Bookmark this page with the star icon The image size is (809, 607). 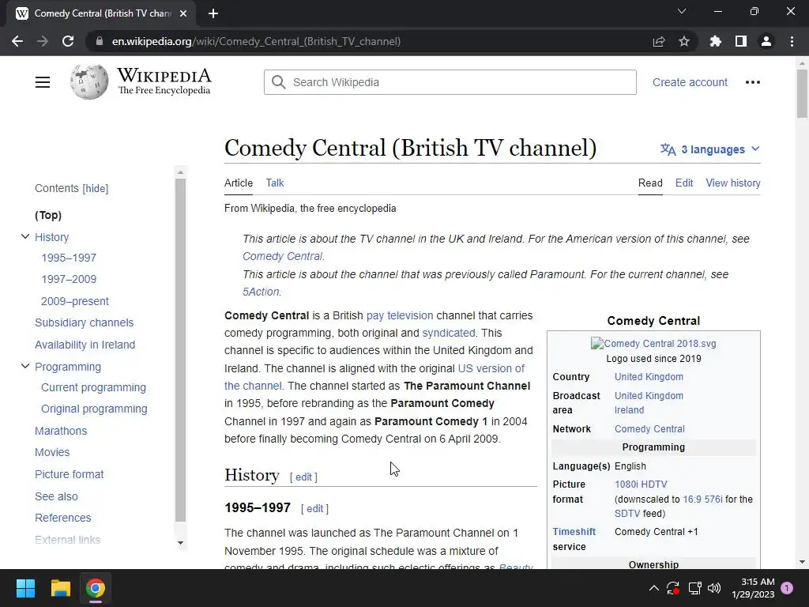[684, 41]
